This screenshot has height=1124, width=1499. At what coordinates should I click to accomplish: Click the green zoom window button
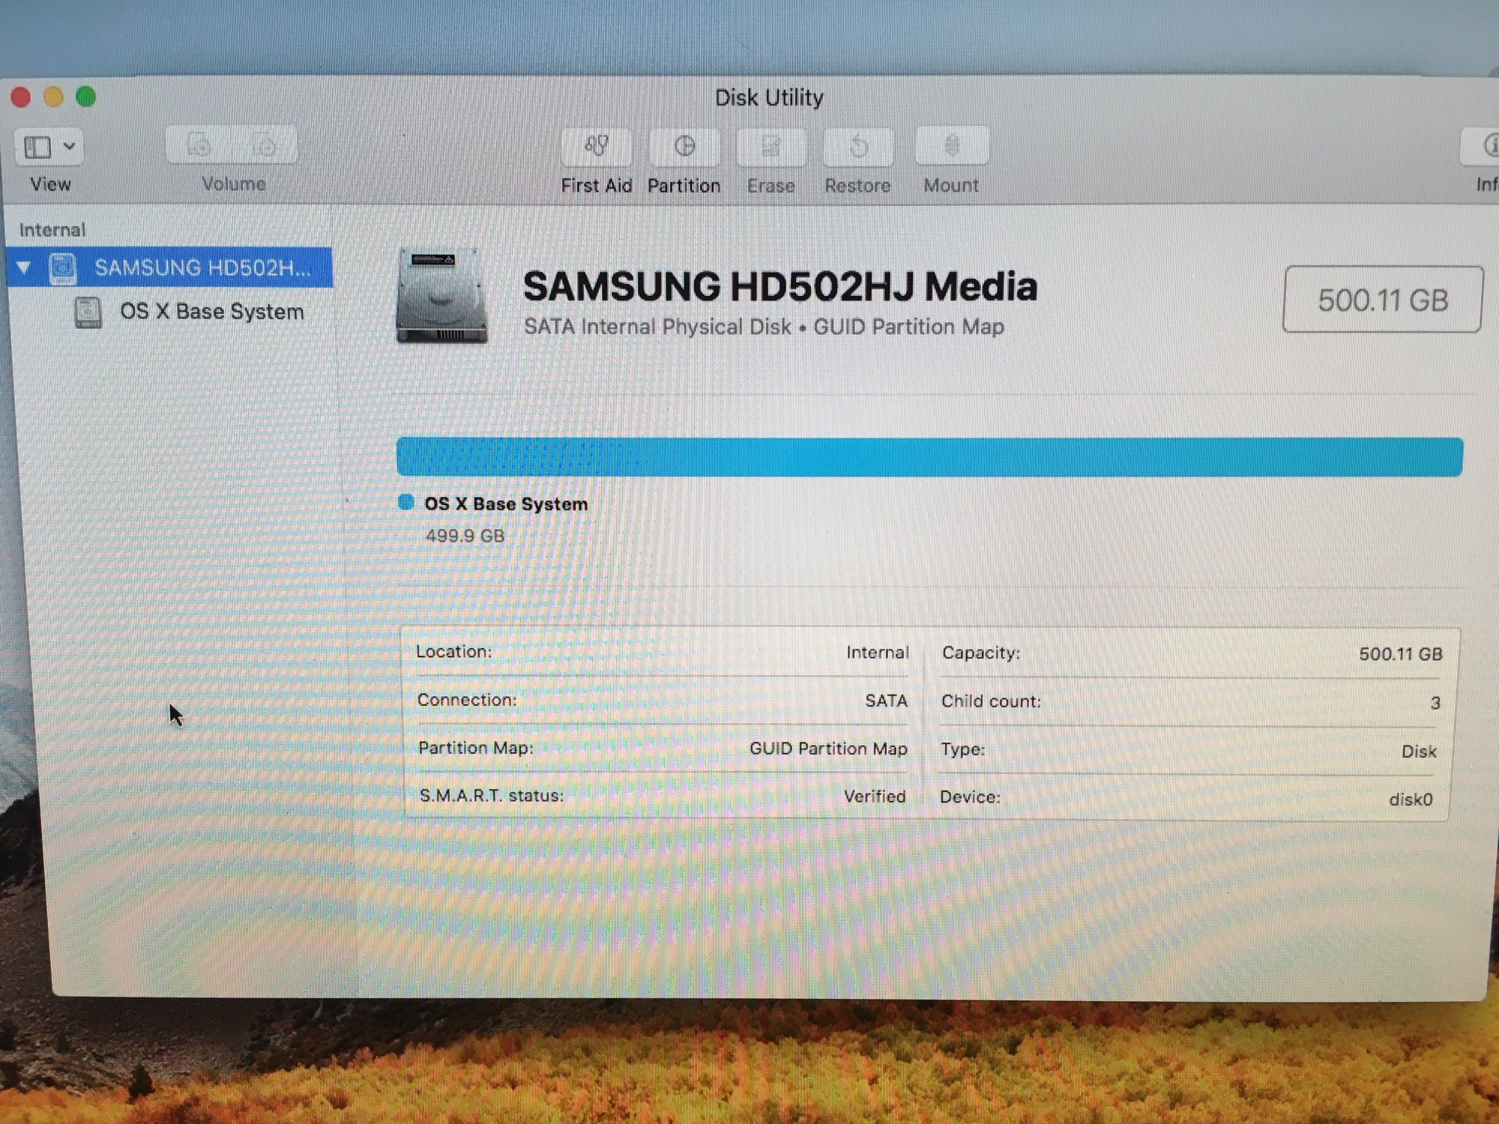click(x=86, y=97)
